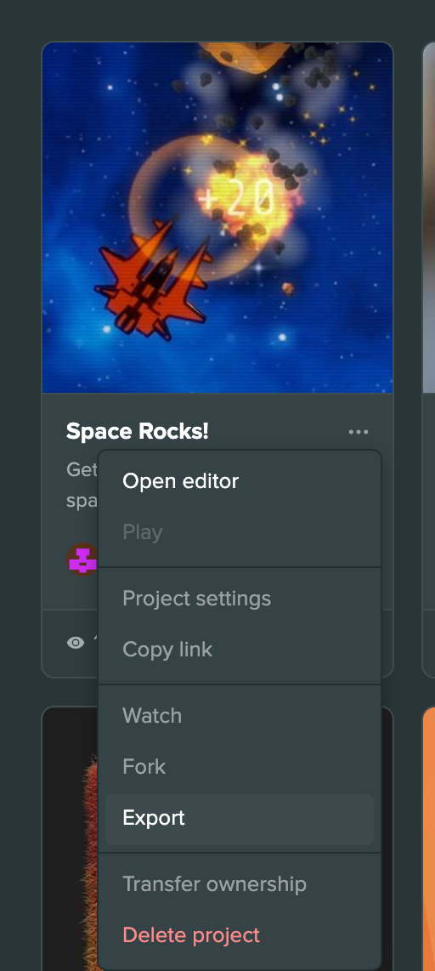Viewport: 435px width, 971px height.
Task: Click the Space Rocks! project title
Action: pyautogui.click(x=138, y=431)
